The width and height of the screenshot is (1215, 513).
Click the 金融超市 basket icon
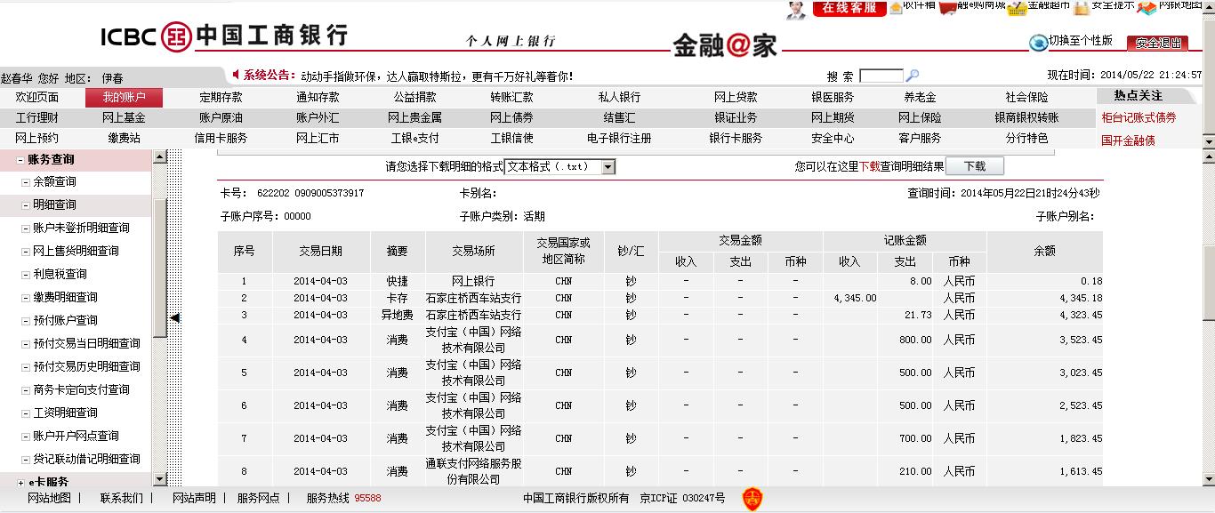(x=1016, y=7)
